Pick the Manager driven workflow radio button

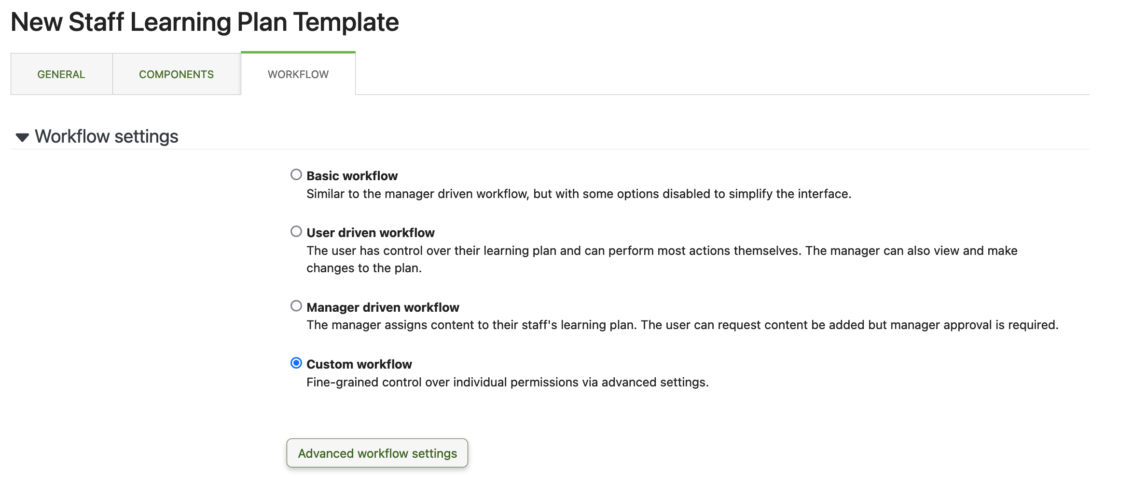(296, 306)
